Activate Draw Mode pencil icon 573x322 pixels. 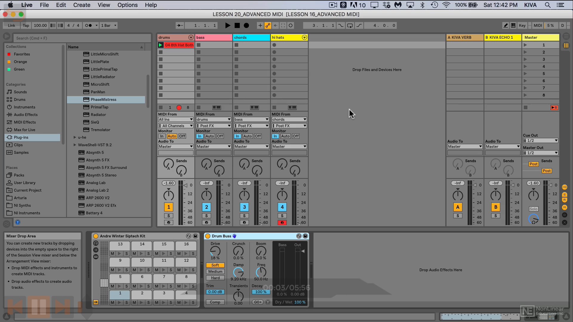point(506,26)
